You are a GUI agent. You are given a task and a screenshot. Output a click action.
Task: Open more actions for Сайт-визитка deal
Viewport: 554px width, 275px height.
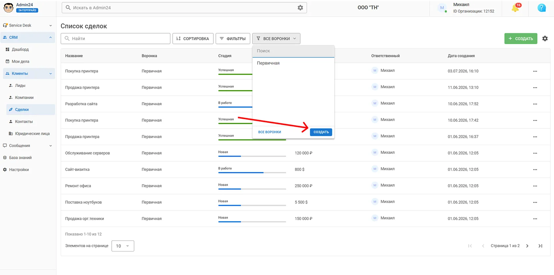click(x=535, y=170)
